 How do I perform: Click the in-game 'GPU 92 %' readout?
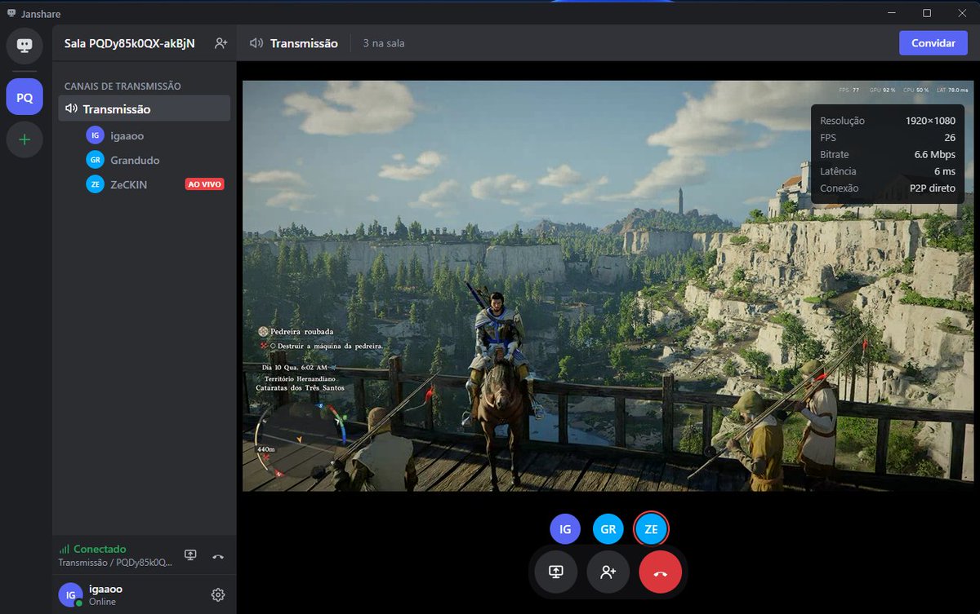tap(883, 90)
